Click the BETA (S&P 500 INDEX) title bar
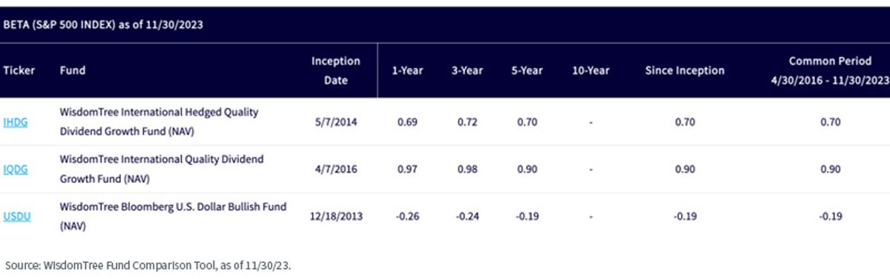This screenshot has height=279, width=890. pyautogui.click(x=445, y=24)
